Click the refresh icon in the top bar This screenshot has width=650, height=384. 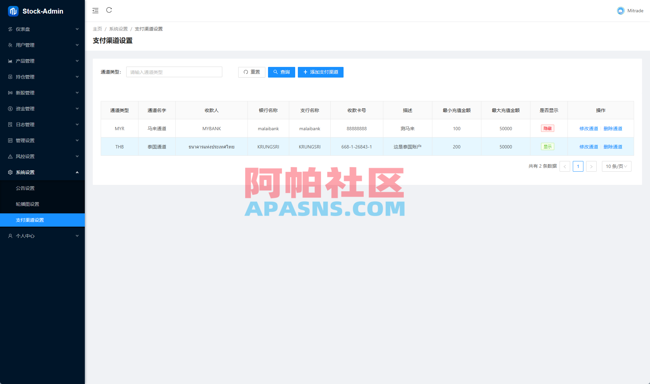click(x=109, y=10)
